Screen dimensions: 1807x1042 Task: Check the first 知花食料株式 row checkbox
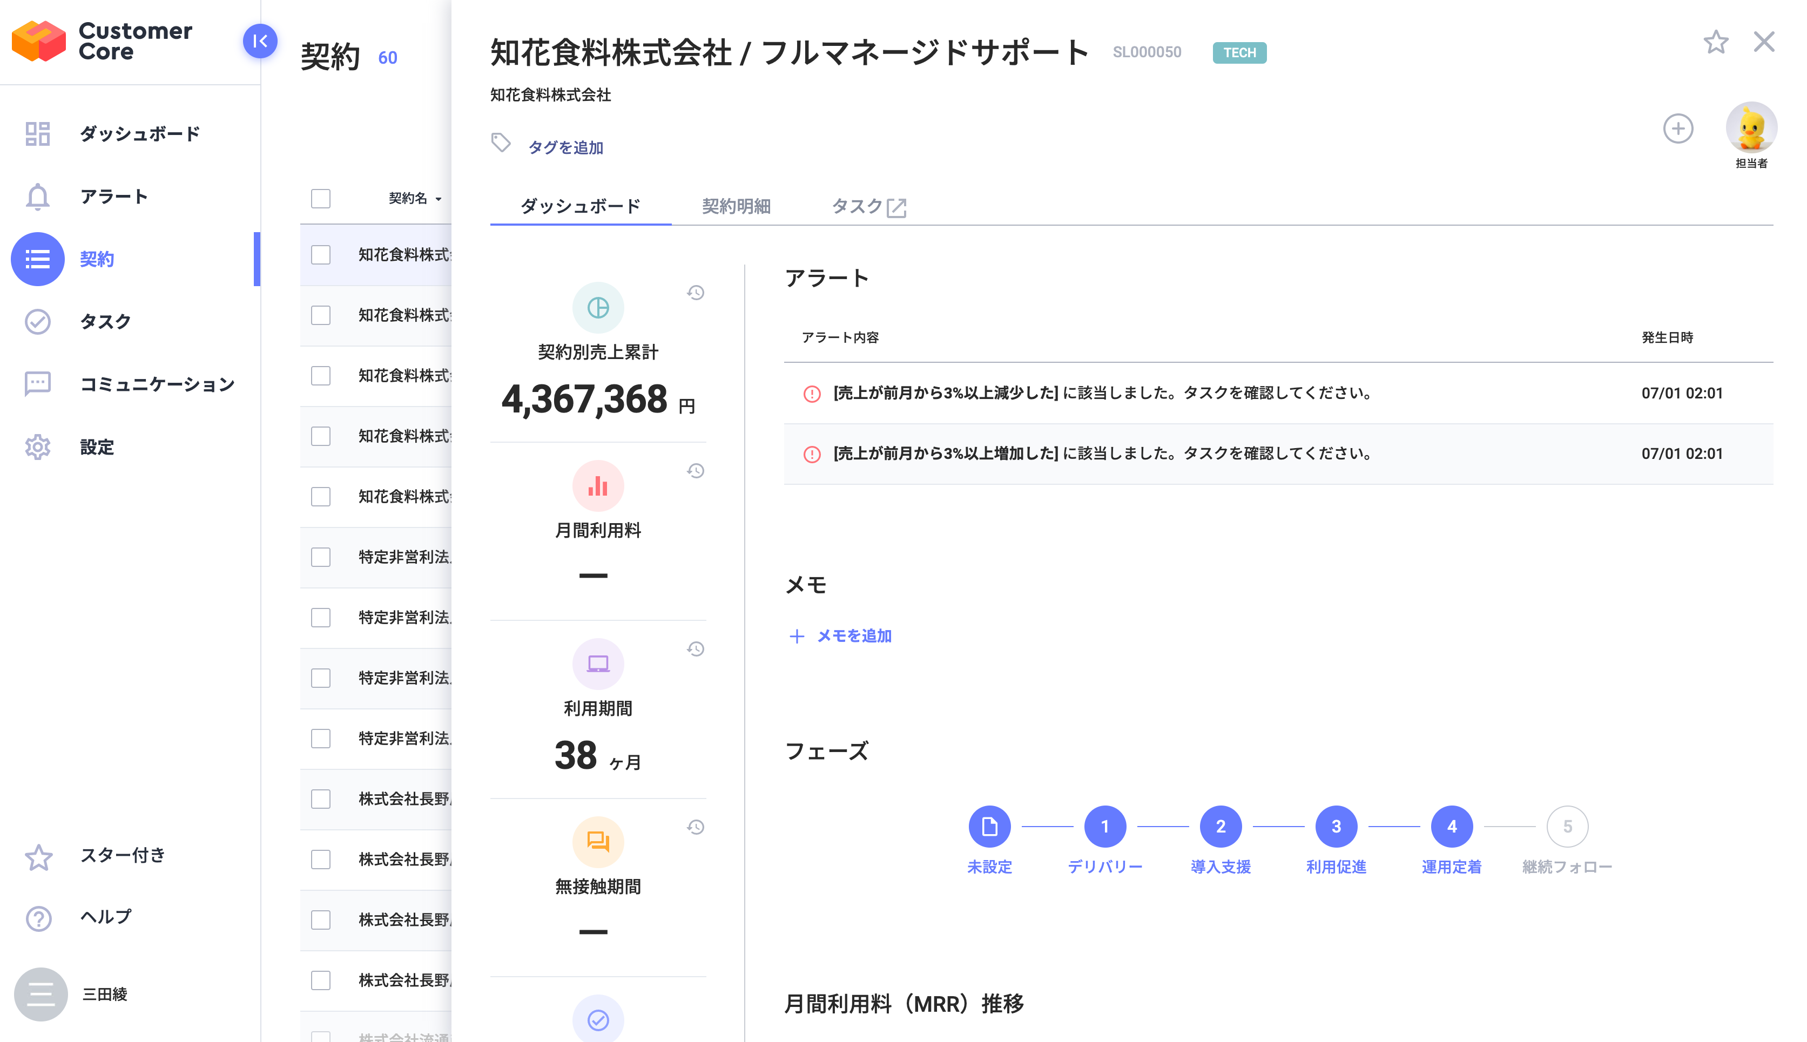pos(321,255)
